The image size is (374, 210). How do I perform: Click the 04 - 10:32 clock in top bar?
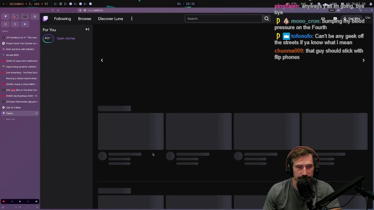coord(186,4)
